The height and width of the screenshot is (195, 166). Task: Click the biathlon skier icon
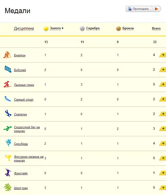click(7, 55)
